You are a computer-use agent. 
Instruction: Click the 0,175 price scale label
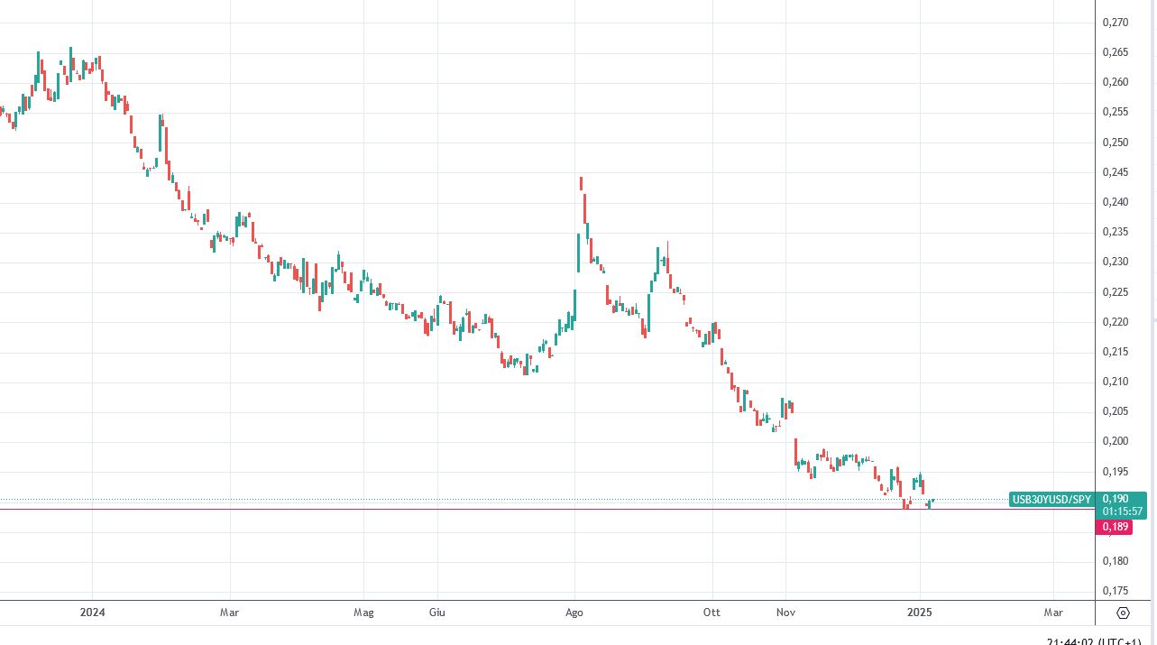click(1116, 591)
